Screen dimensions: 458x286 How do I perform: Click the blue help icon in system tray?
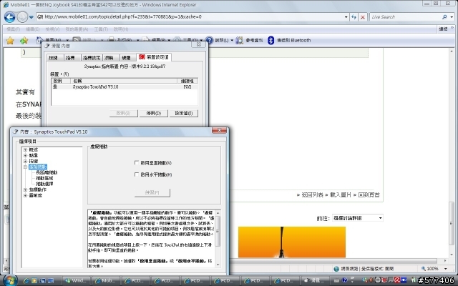click(344, 280)
